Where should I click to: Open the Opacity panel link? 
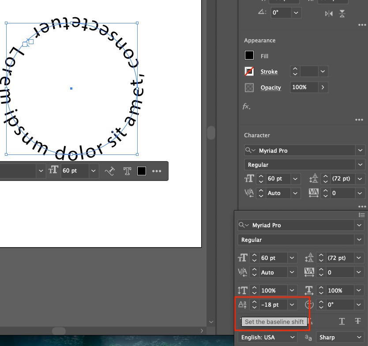pyautogui.click(x=270, y=87)
